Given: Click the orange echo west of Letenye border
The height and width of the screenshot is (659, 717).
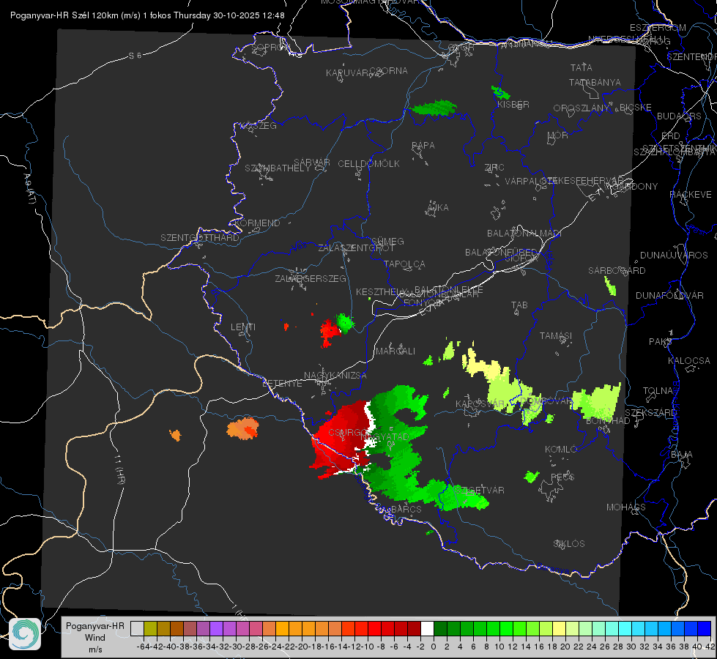Looking at the screenshot, I should point(243,429).
